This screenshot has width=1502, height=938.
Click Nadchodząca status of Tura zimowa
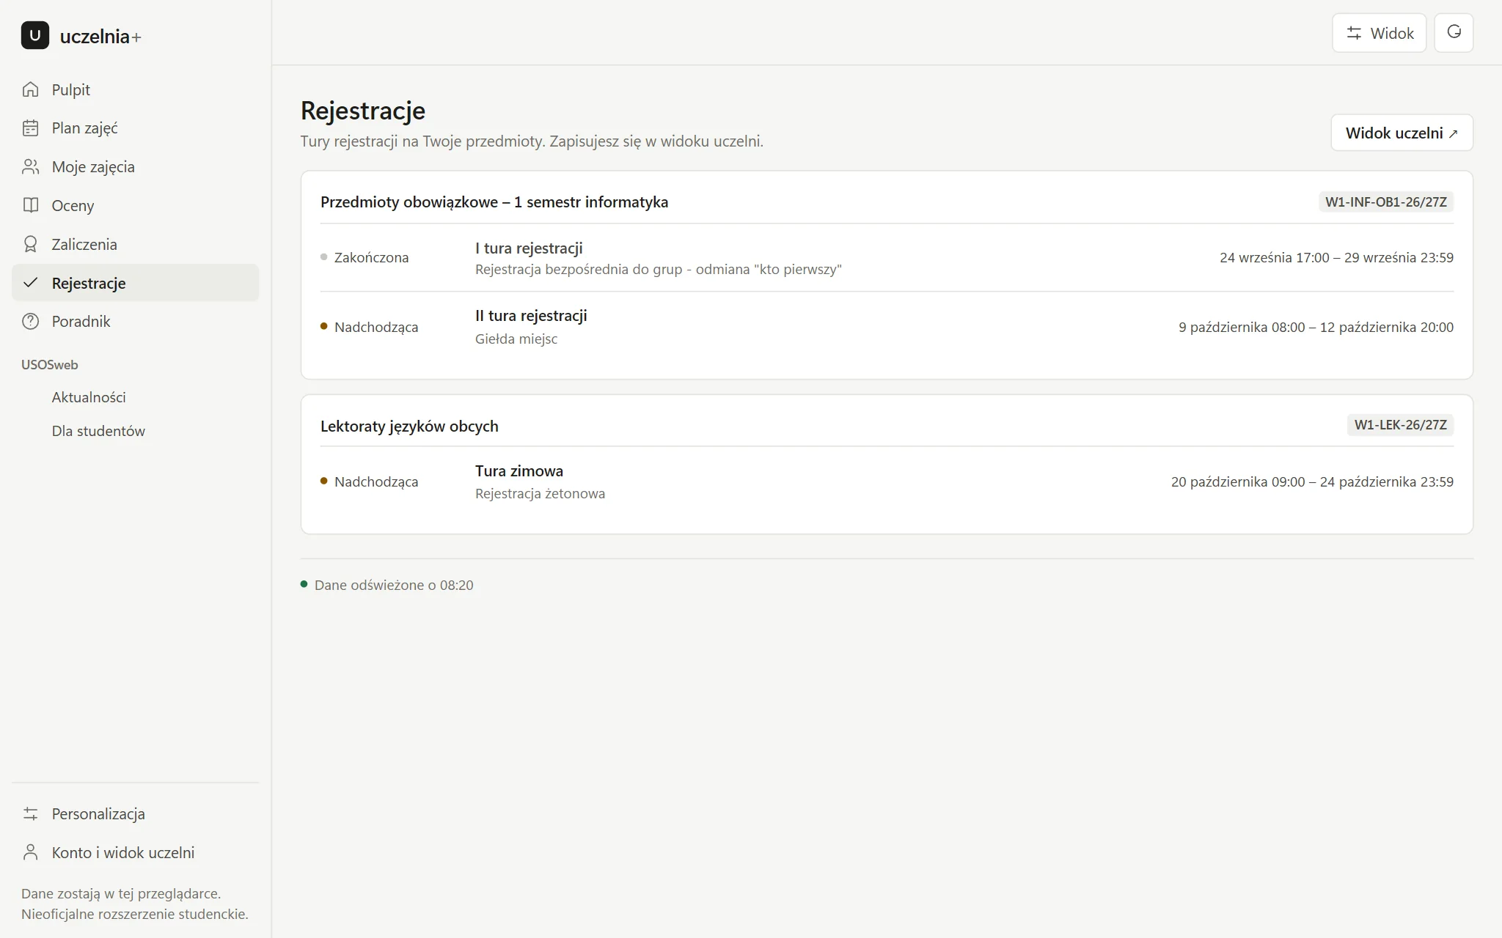pos(376,481)
